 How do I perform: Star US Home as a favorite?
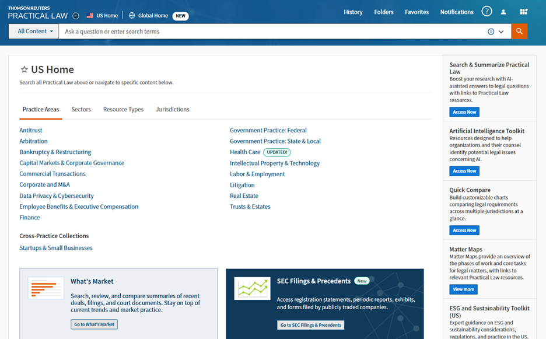[24, 69]
